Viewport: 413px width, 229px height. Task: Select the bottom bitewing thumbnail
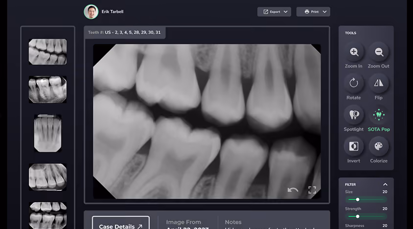(47, 215)
